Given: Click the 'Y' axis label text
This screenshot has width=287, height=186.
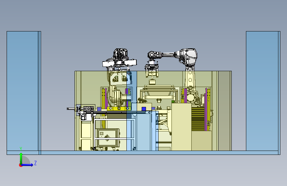Looking at the screenshot, I should coord(21,149).
